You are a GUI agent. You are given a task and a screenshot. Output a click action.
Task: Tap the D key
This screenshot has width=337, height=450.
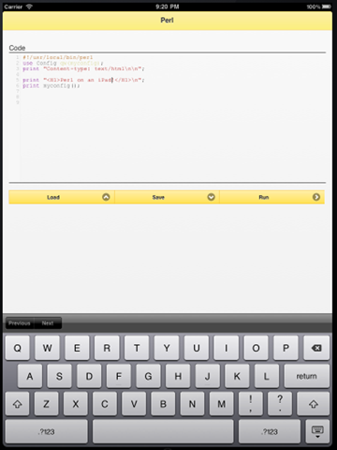click(x=89, y=376)
